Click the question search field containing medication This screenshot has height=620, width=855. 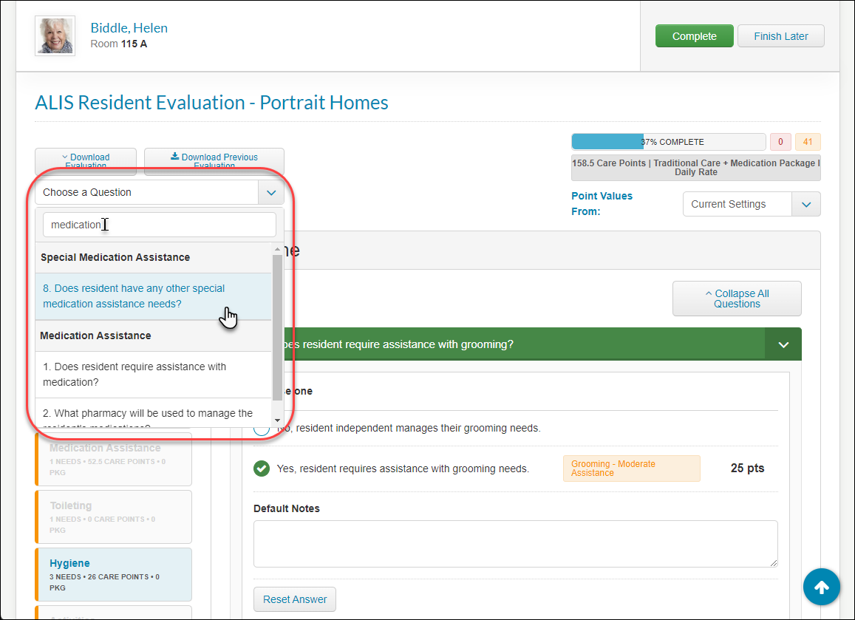pos(159,225)
